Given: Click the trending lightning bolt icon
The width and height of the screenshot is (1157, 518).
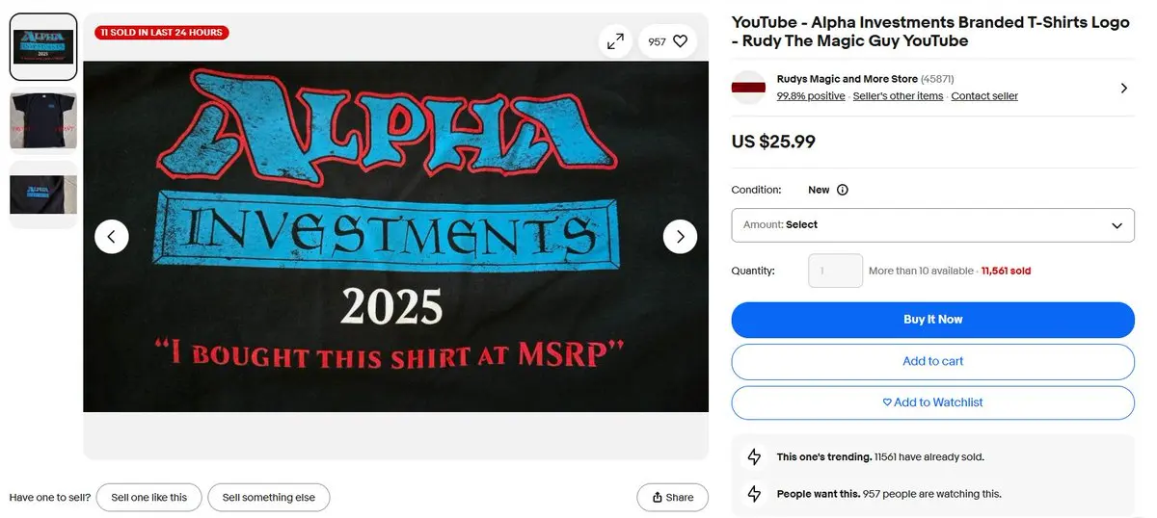Looking at the screenshot, I should tap(755, 457).
